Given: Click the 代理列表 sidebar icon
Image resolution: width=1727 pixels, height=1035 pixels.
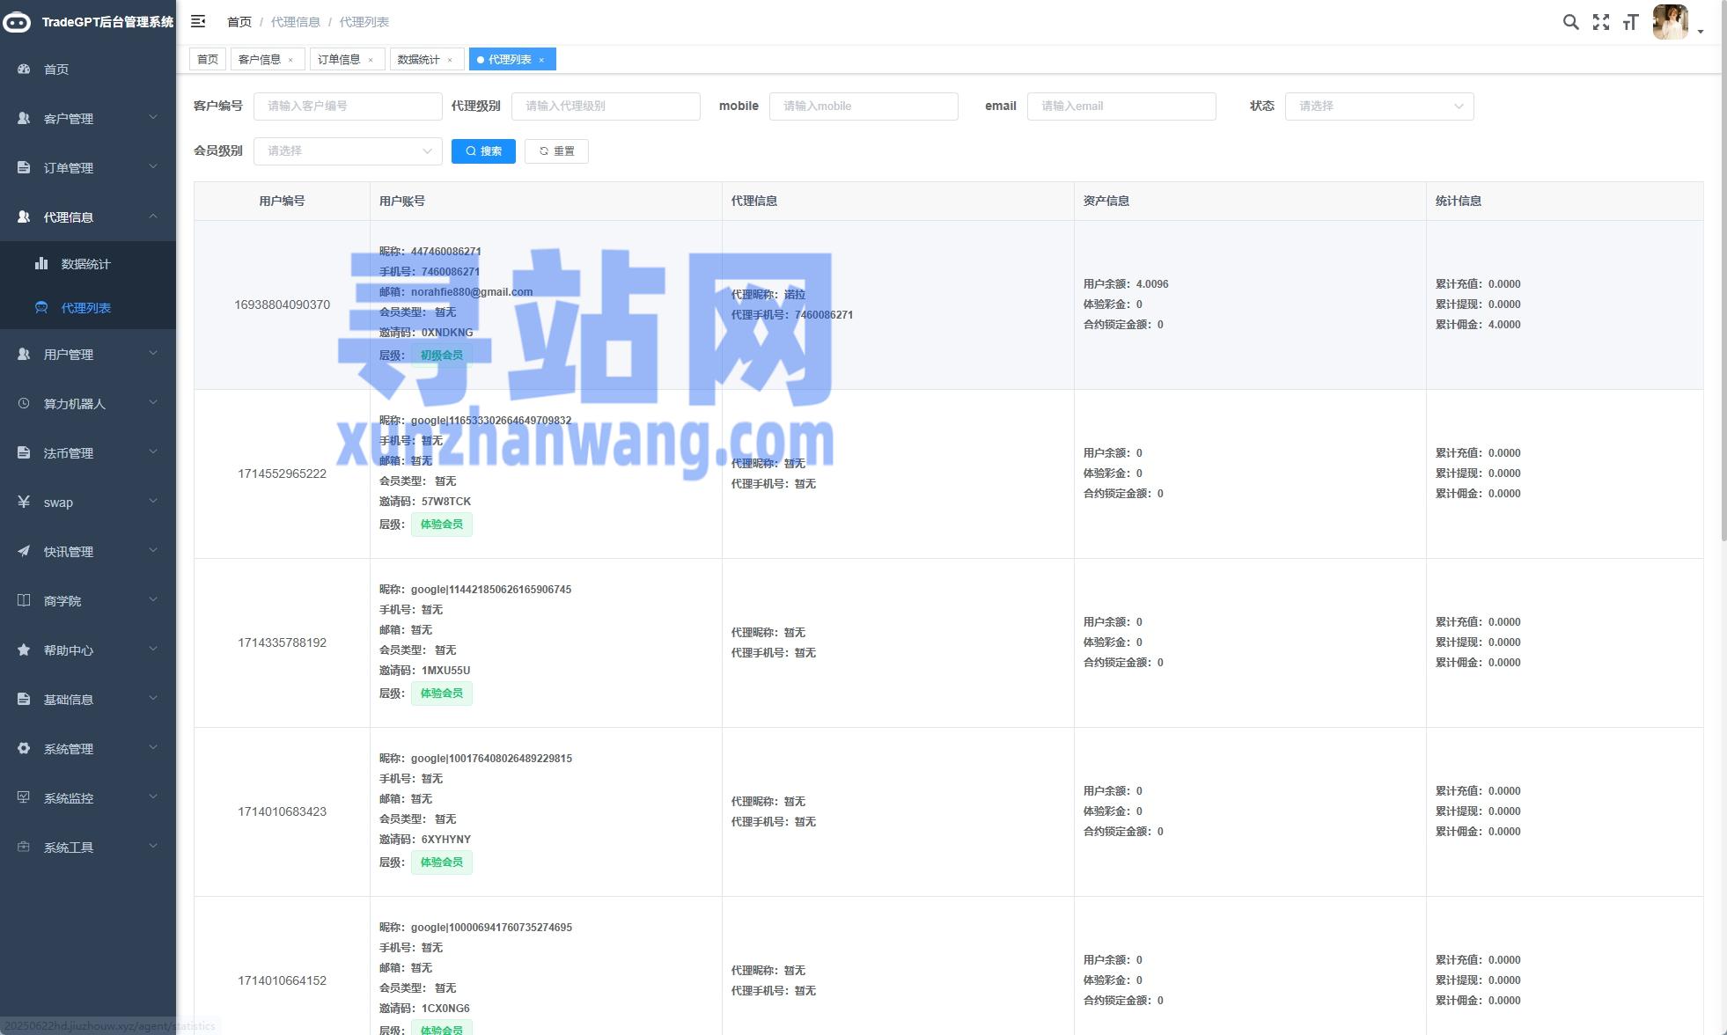Looking at the screenshot, I should [x=41, y=307].
